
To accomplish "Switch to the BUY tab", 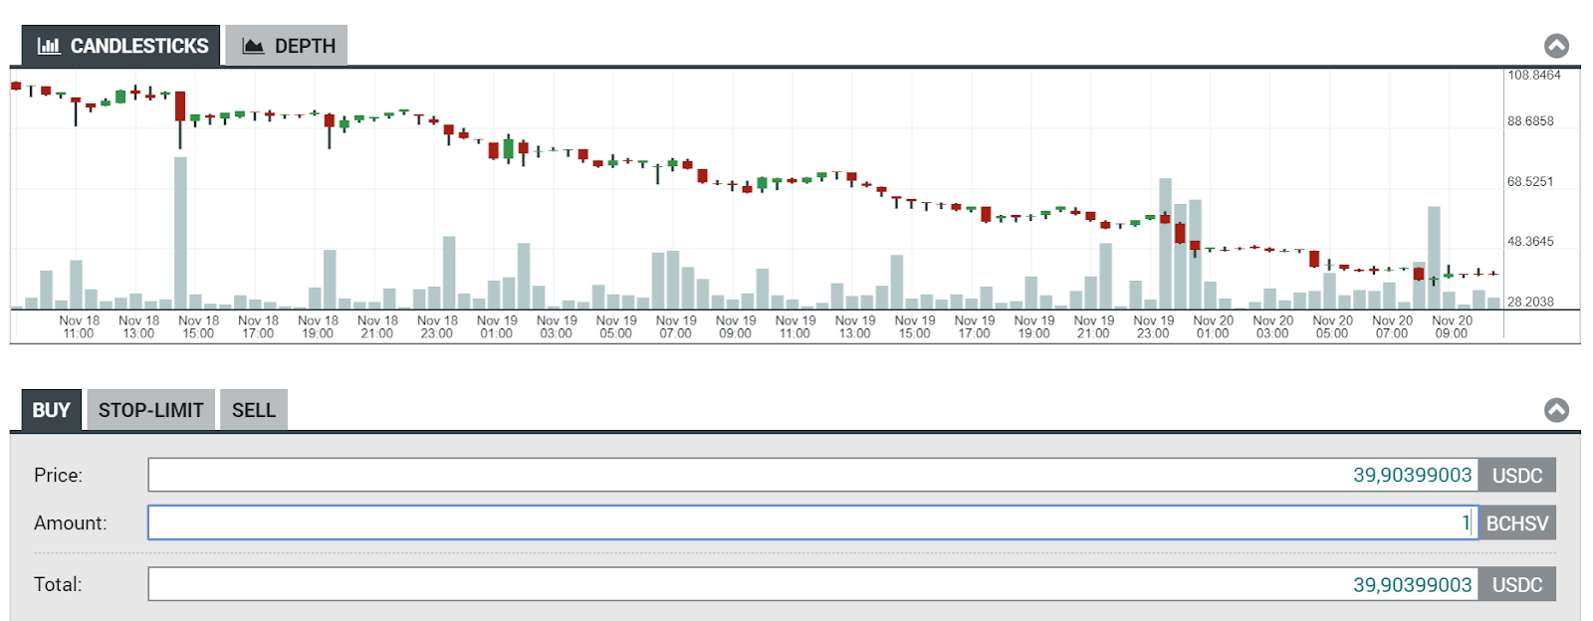I will tap(51, 410).
